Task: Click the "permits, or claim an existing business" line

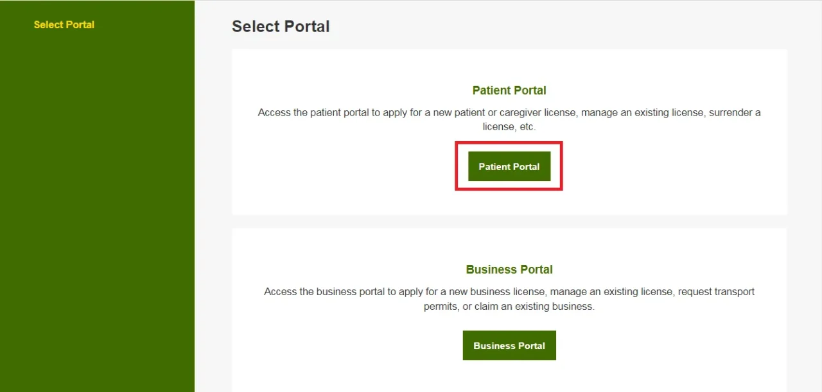Action: 509,307
